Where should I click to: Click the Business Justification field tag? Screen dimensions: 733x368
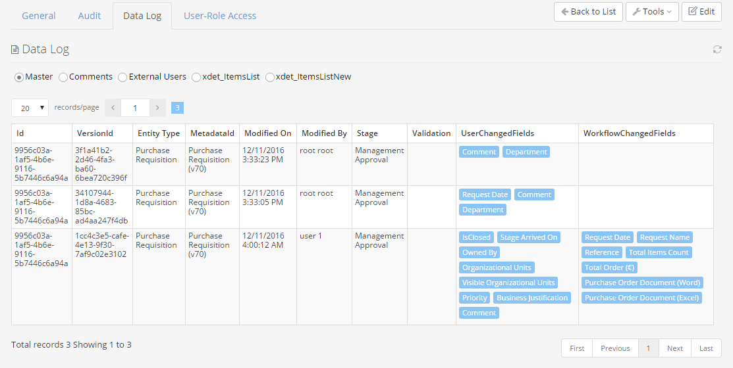tap(532, 298)
